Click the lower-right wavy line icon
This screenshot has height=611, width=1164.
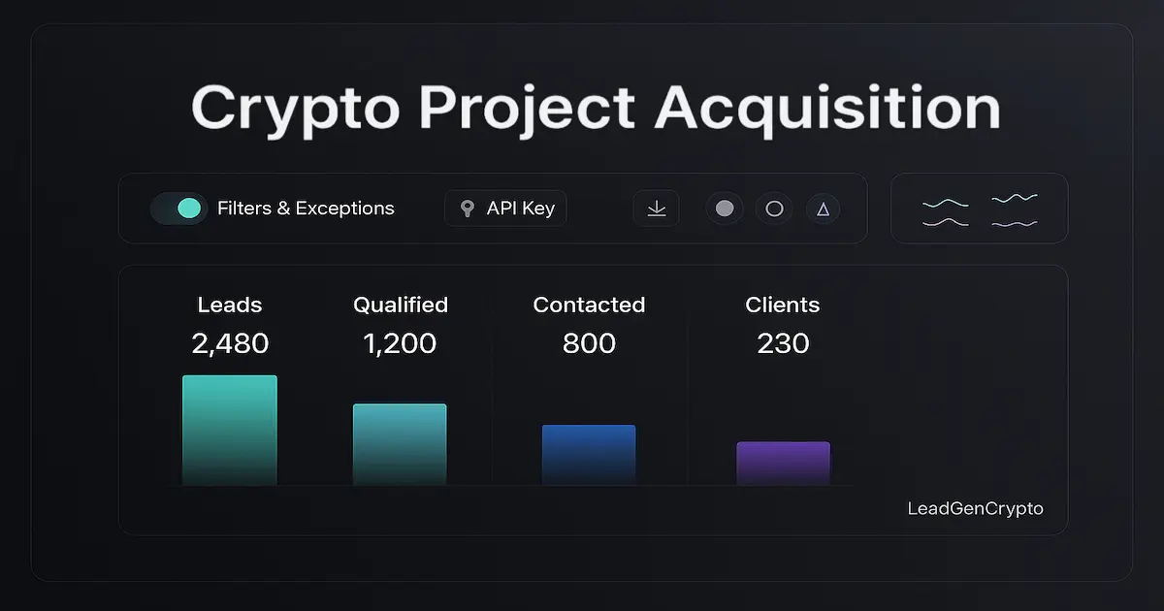[x=1015, y=223]
